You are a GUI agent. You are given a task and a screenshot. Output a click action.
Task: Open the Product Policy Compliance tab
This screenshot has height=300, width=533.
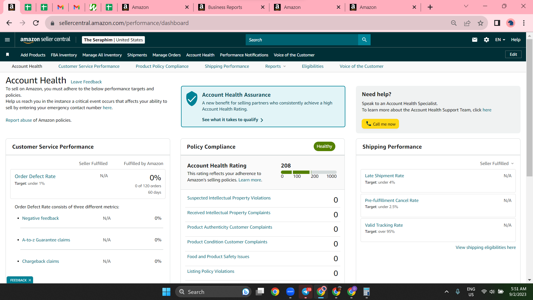click(x=162, y=66)
